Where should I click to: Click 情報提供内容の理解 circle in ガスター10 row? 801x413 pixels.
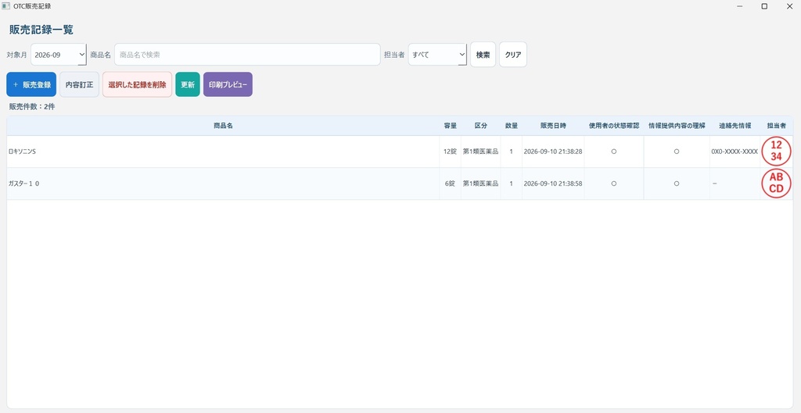tap(677, 183)
